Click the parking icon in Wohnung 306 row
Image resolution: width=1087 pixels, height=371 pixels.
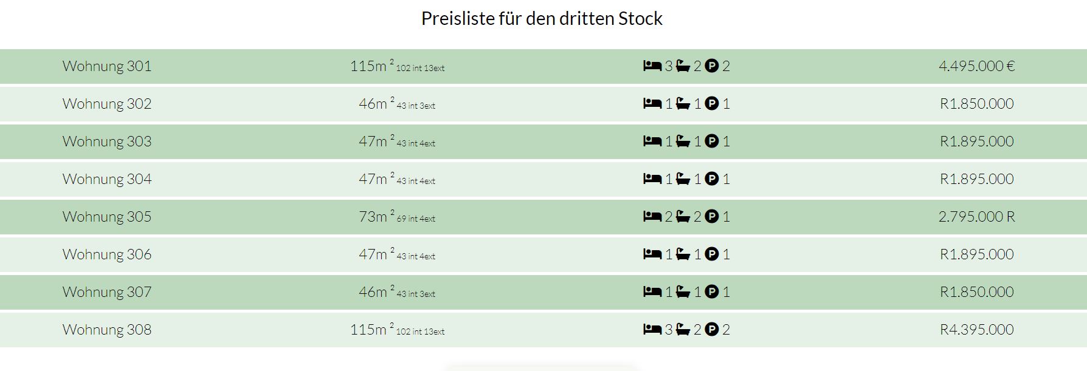711,254
